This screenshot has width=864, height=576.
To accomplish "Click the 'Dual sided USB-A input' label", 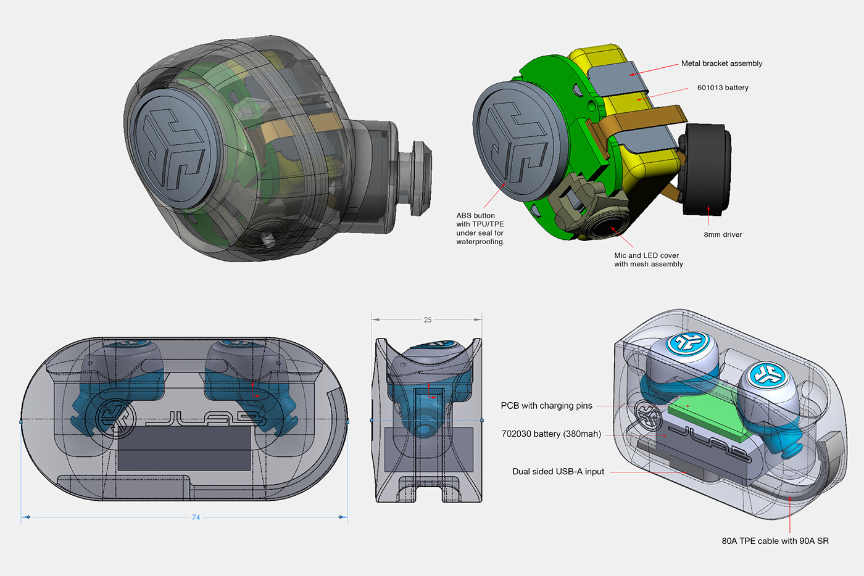I will point(558,472).
